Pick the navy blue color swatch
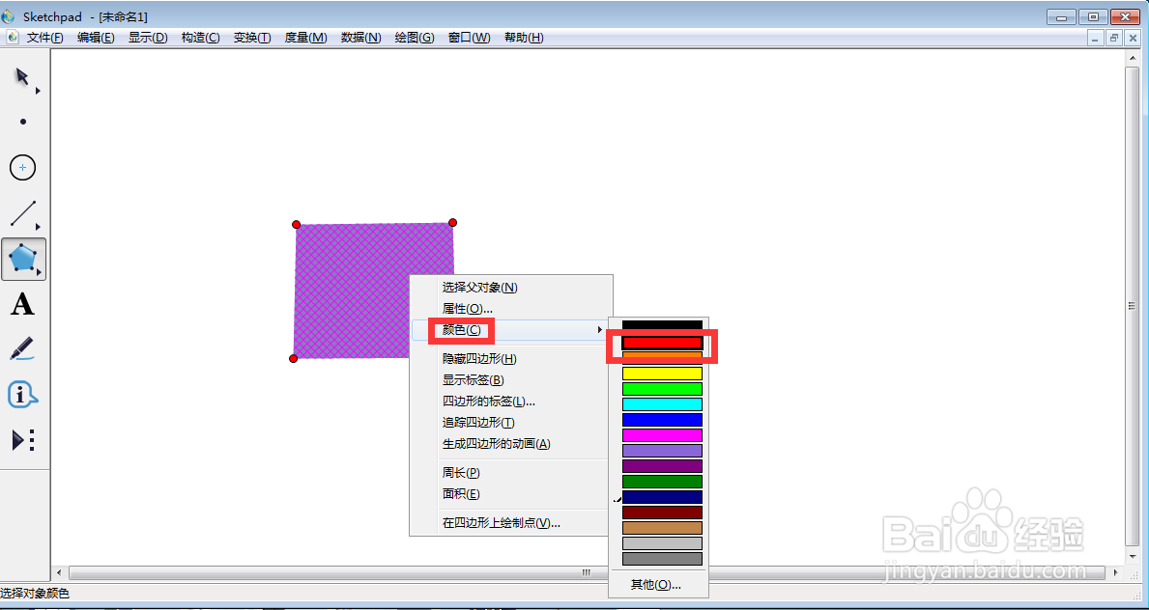 tap(662, 496)
